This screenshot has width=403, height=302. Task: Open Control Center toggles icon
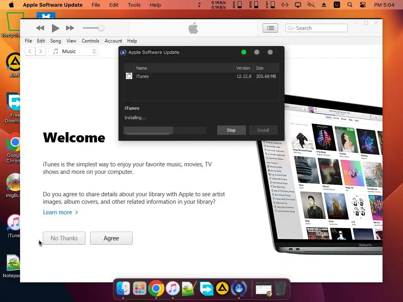pyautogui.click(x=362, y=5)
